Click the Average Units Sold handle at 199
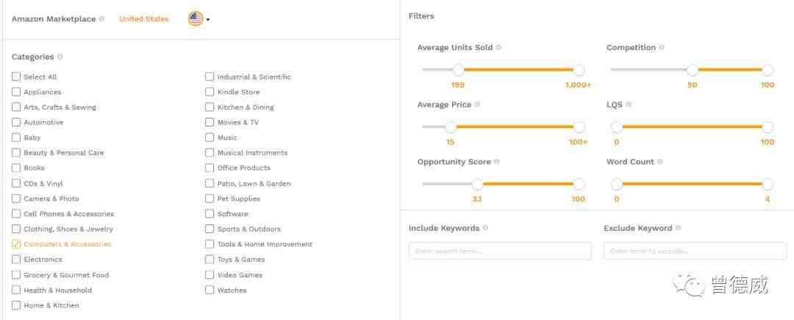Screen dimensions: 794x320 tap(458, 70)
